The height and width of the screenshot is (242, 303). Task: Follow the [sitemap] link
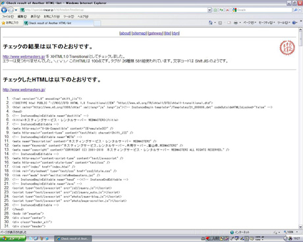pos(139,34)
